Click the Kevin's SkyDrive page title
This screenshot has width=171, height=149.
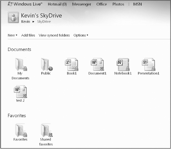(x=41, y=16)
